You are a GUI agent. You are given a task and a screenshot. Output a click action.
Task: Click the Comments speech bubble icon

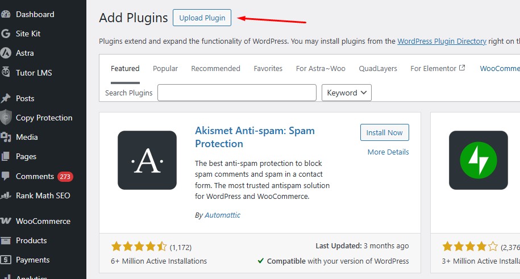(5, 176)
